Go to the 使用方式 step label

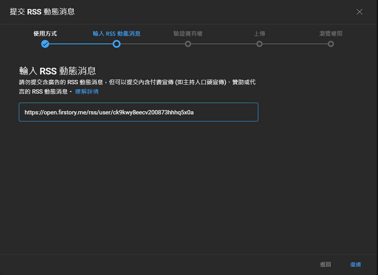pos(45,33)
